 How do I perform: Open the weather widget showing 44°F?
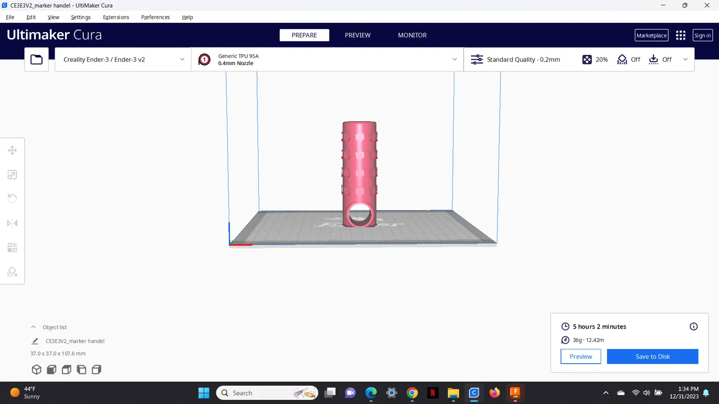pos(25,393)
